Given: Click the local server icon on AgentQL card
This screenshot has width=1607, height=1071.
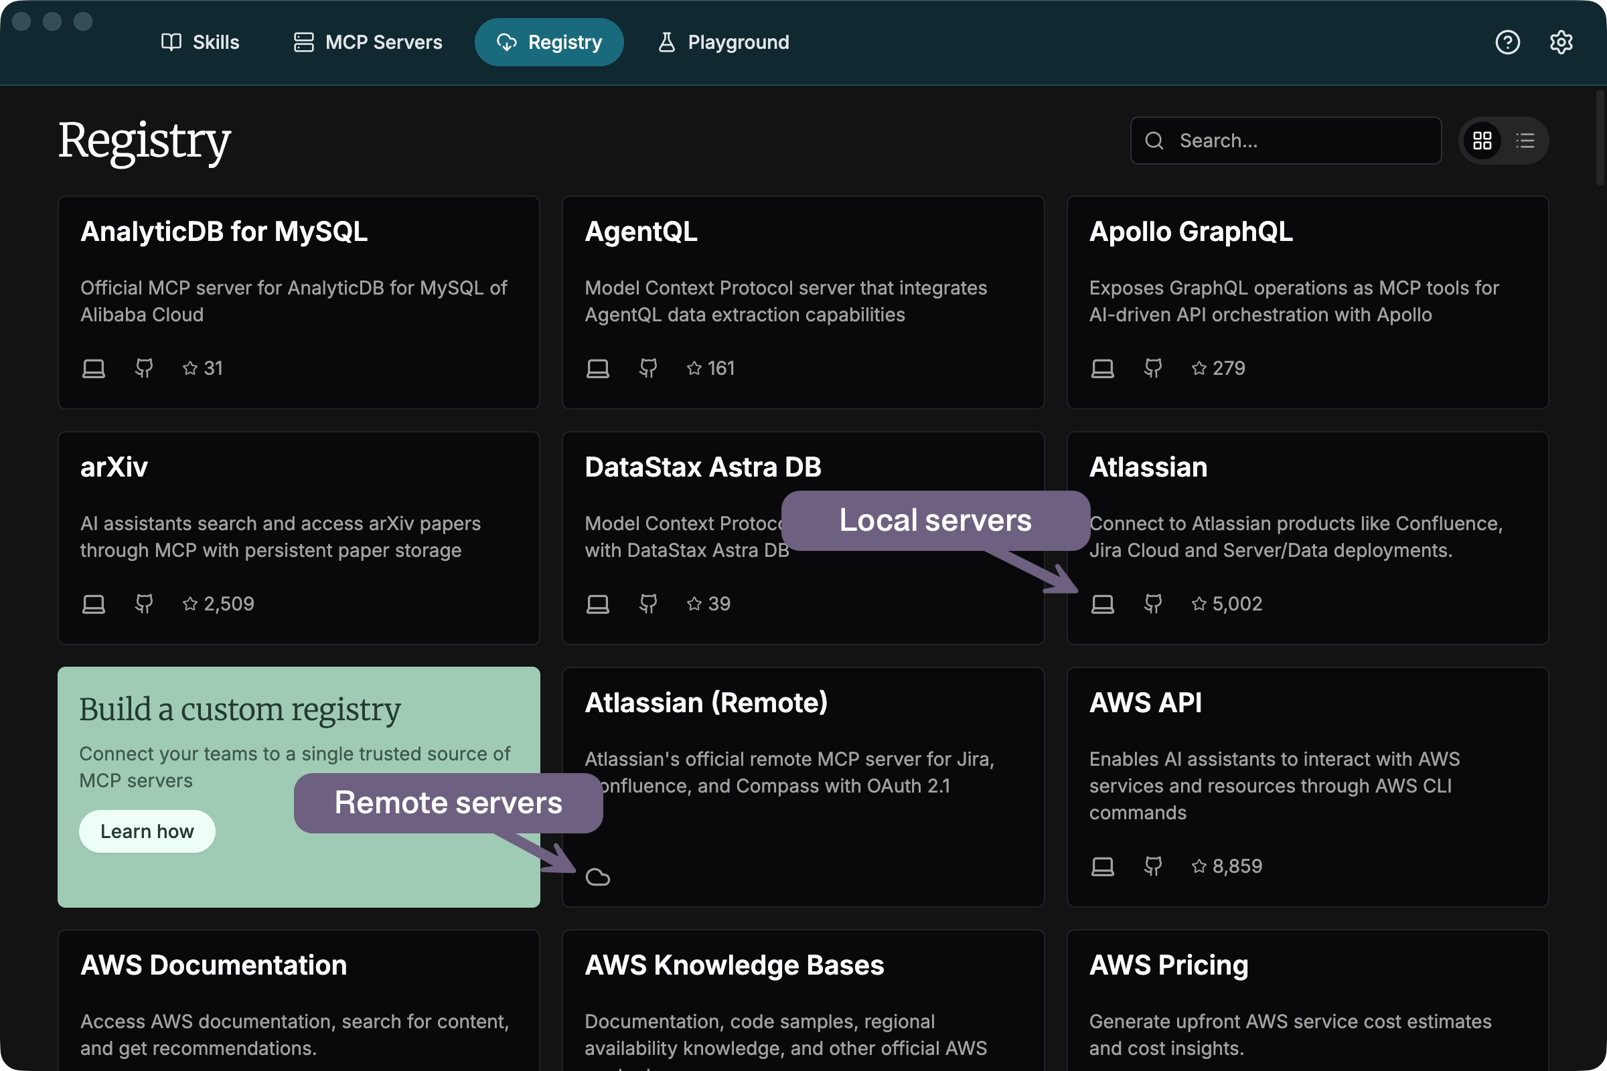Looking at the screenshot, I should tap(598, 369).
